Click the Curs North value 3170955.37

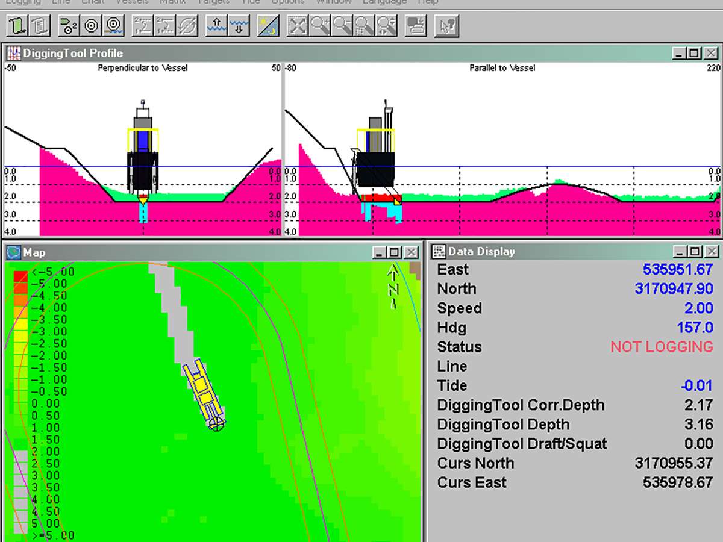674,463
